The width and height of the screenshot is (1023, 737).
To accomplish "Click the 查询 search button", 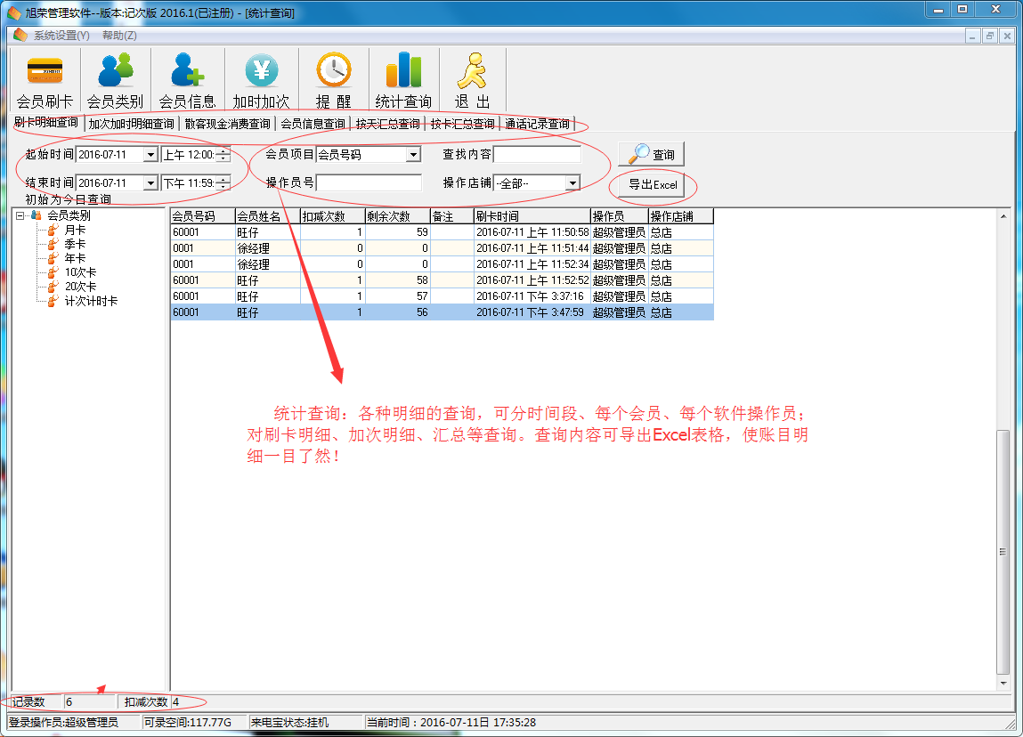I will coord(651,155).
